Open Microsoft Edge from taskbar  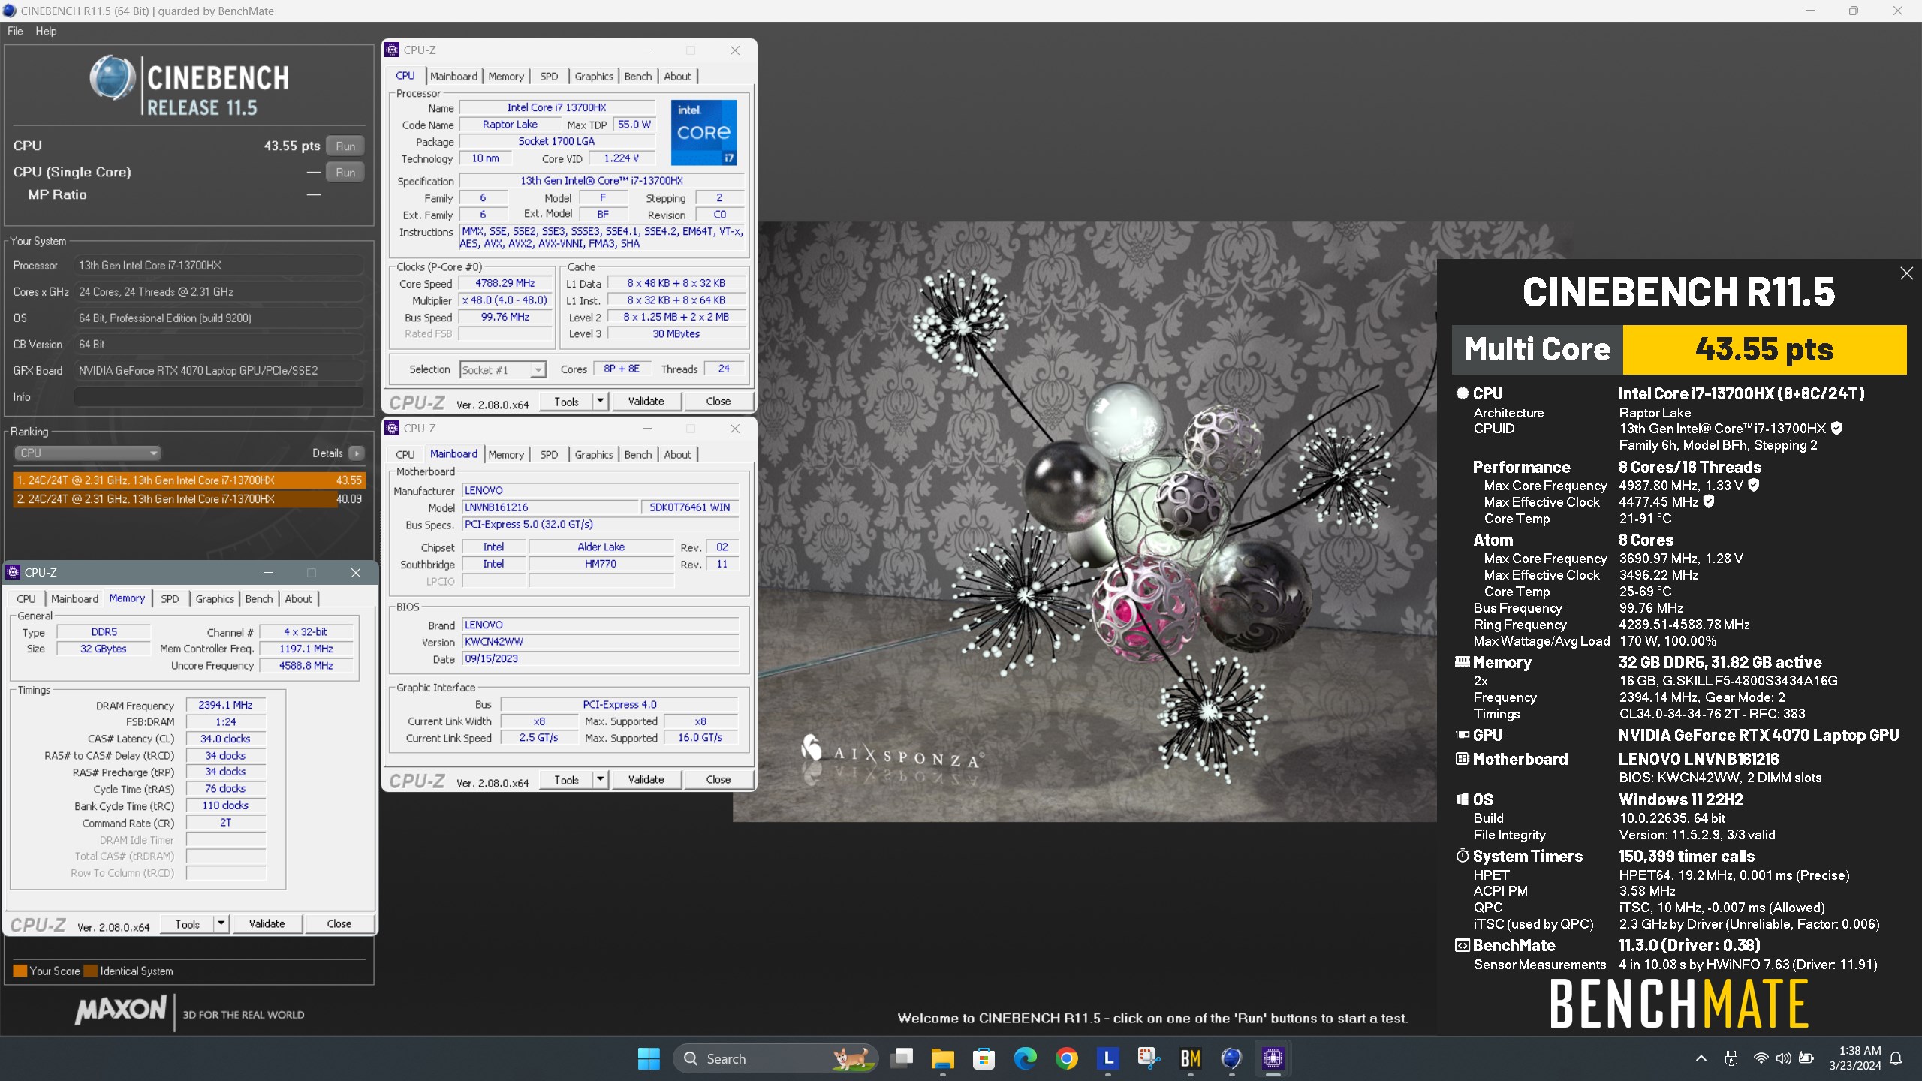pos(1025,1058)
